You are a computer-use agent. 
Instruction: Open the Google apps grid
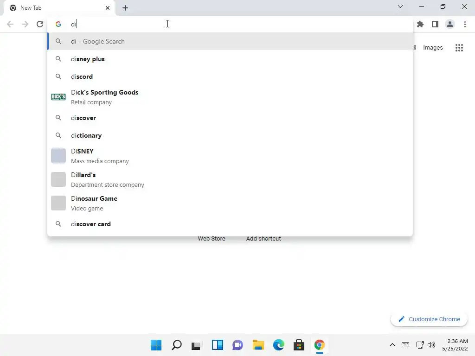[x=459, y=48]
